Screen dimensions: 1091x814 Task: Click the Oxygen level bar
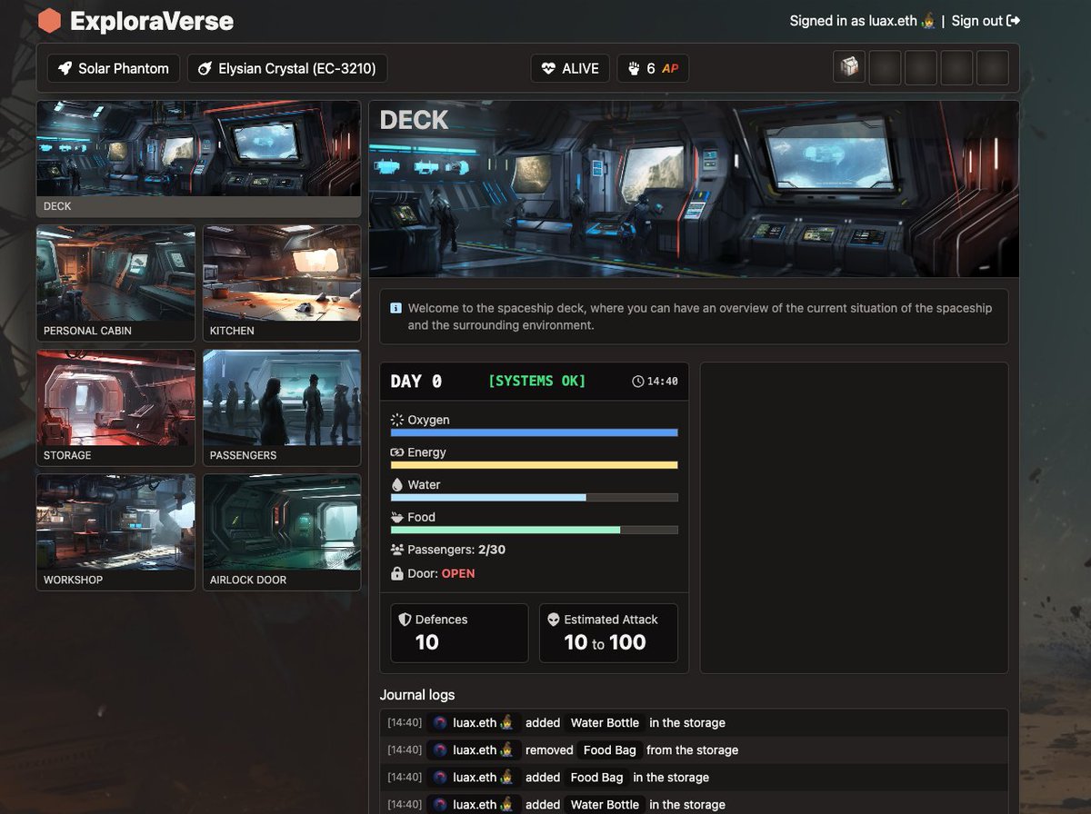click(535, 433)
